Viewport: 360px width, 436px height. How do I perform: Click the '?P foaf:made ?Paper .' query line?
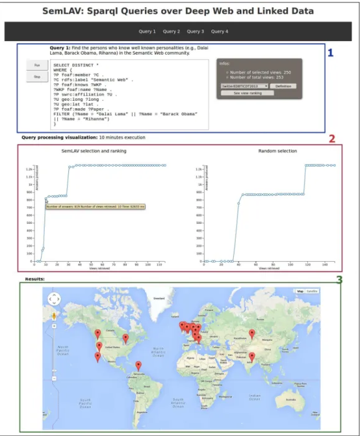pos(81,109)
